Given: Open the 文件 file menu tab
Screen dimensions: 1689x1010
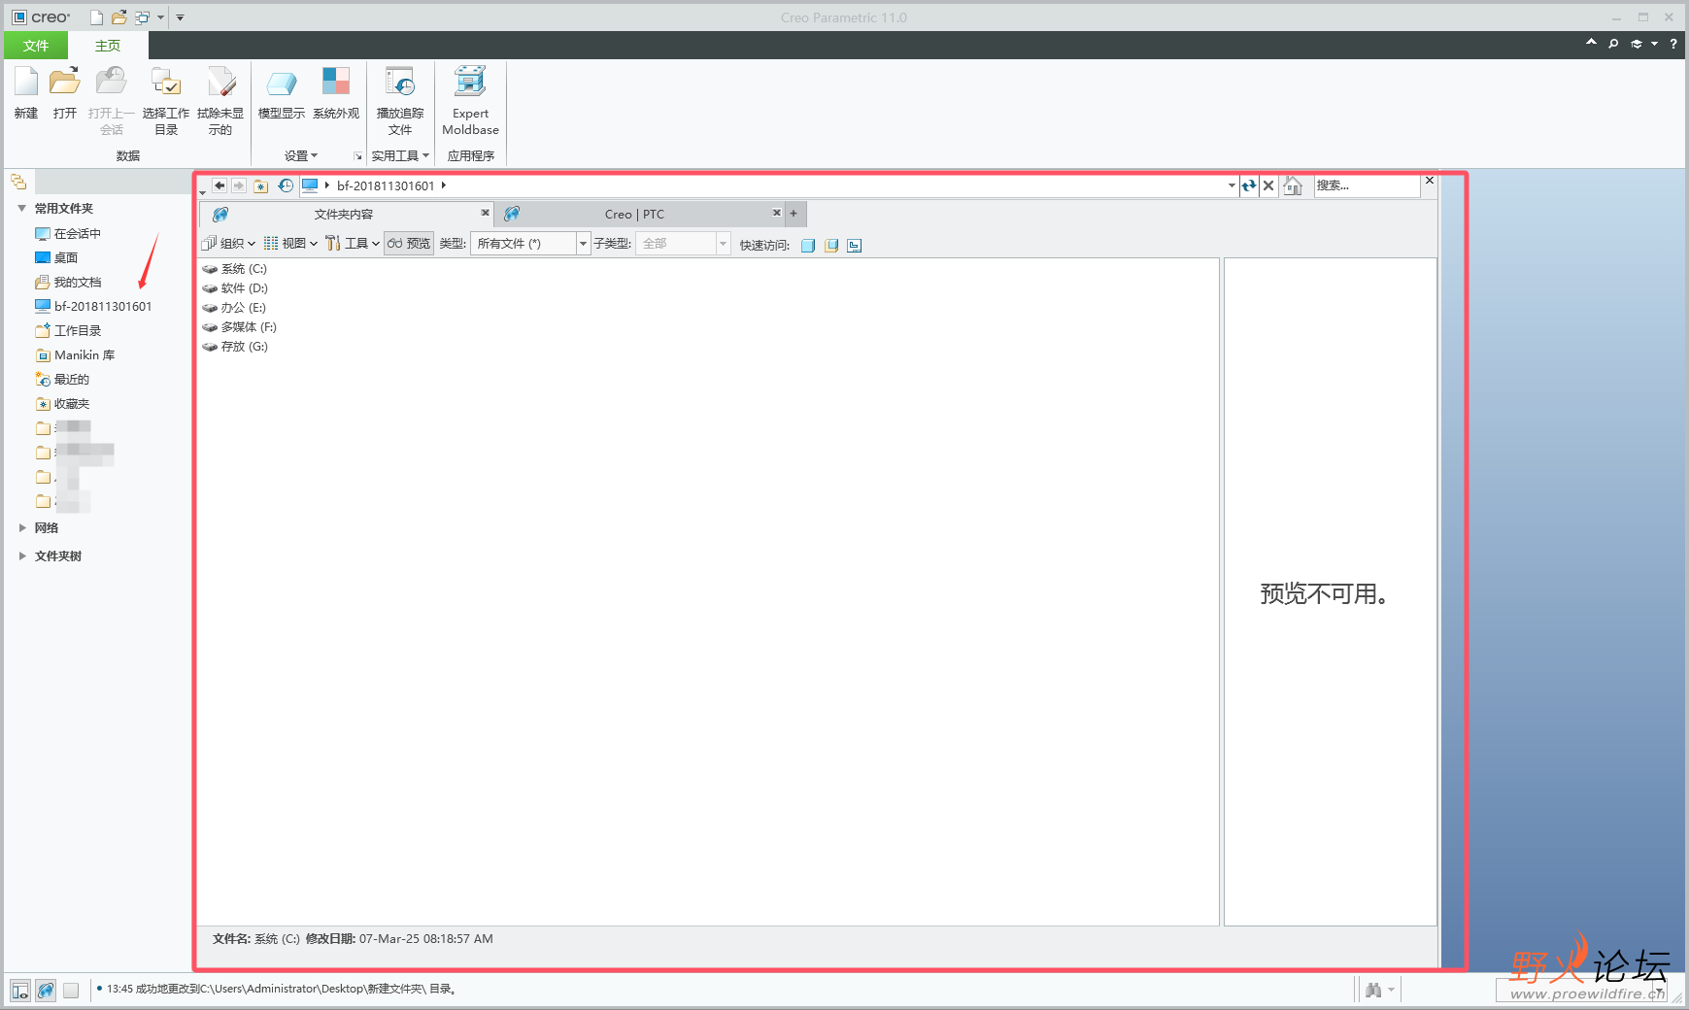Looking at the screenshot, I should coord(36,46).
